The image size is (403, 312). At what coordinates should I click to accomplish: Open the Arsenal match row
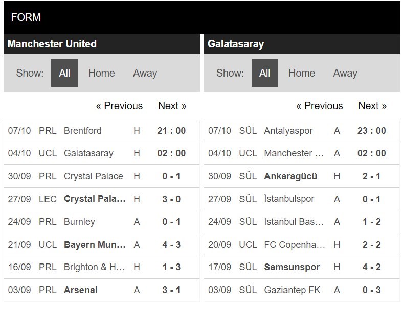(x=81, y=290)
